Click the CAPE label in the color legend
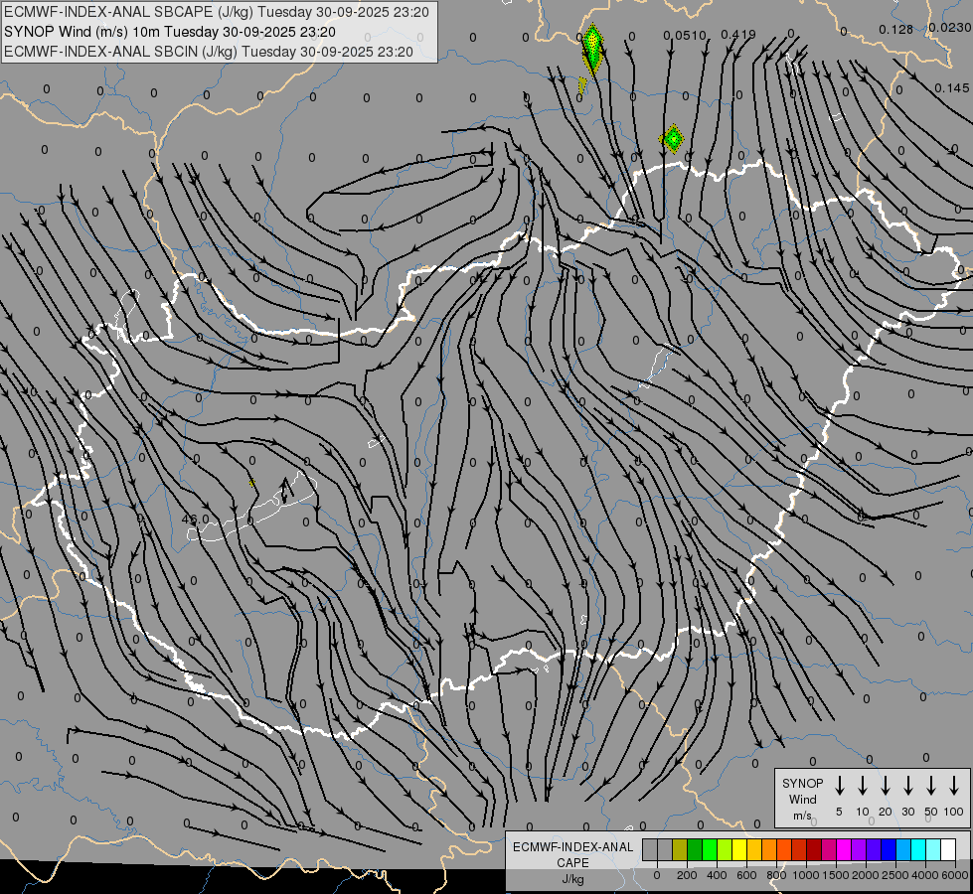Screen dimensions: 973x894 click(x=572, y=863)
